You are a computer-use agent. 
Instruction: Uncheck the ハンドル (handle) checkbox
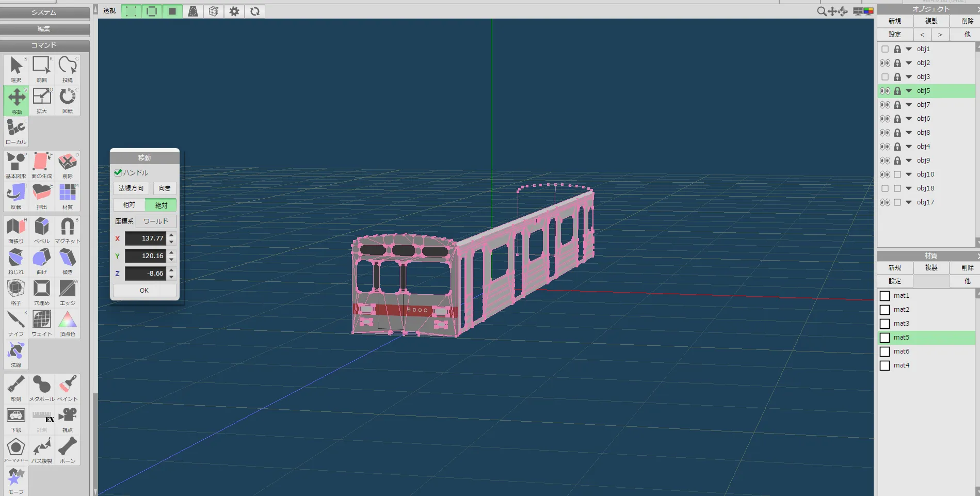tap(118, 172)
